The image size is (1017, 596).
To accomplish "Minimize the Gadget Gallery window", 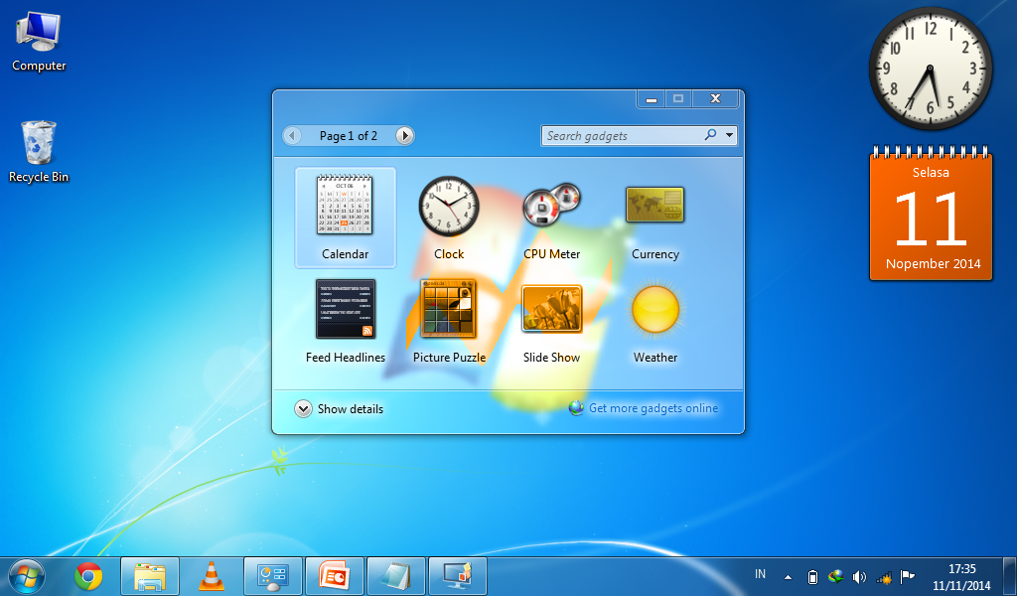I will pos(652,98).
